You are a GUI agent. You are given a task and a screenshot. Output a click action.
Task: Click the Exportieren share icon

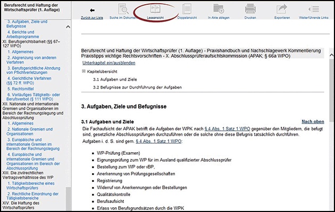point(282,10)
